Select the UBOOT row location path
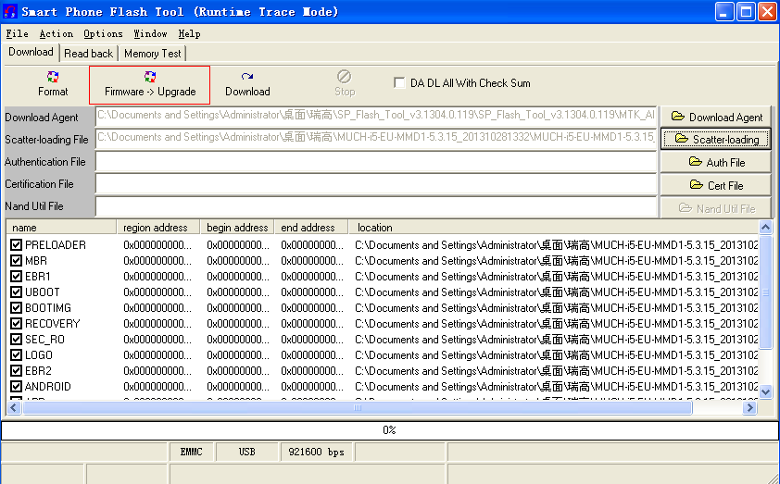The image size is (780, 484). (x=556, y=292)
